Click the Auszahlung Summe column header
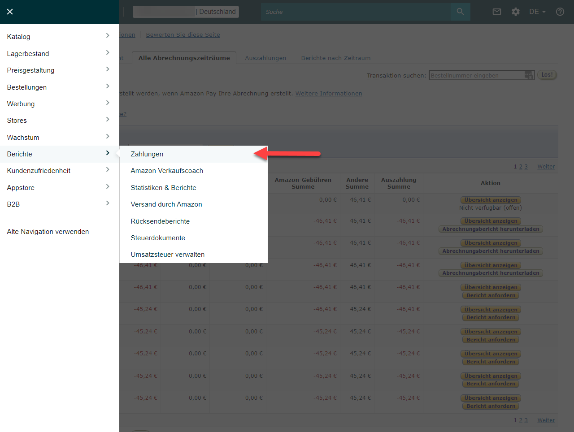 pos(399,183)
